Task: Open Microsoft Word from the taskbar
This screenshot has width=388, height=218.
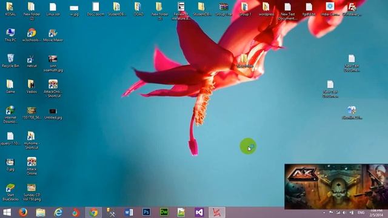Action: click(129, 213)
